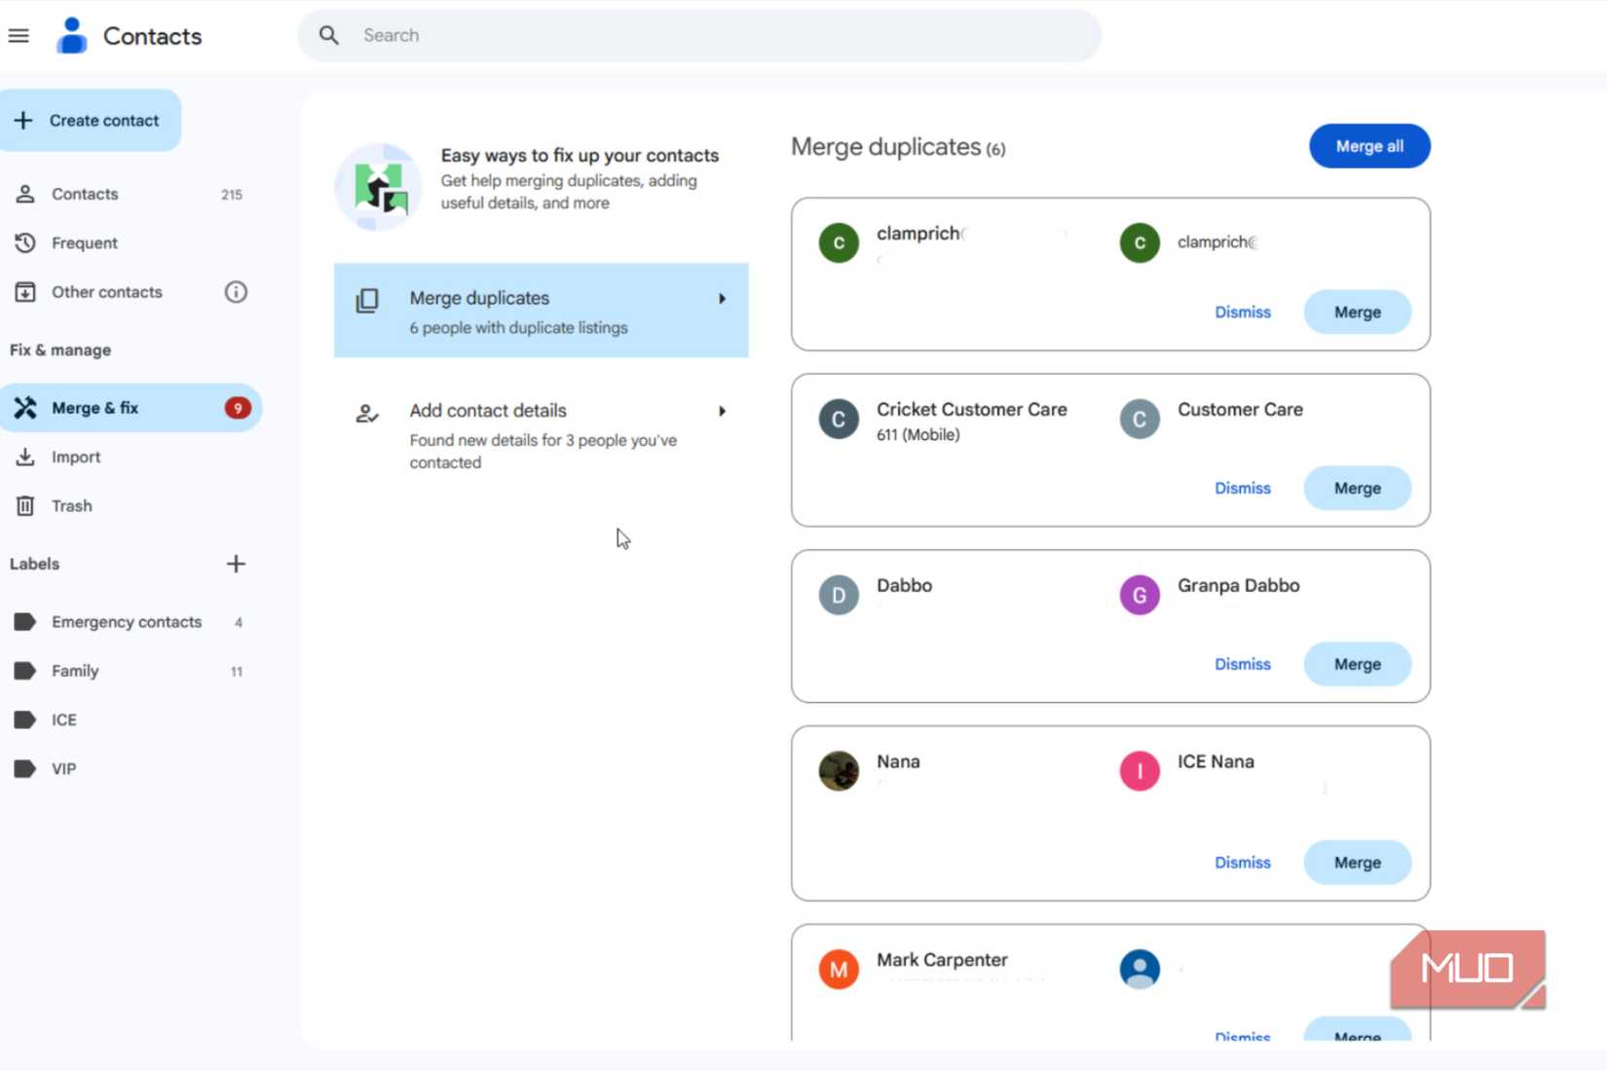
Task: Click the blue default person avatar
Action: (x=1140, y=970)
